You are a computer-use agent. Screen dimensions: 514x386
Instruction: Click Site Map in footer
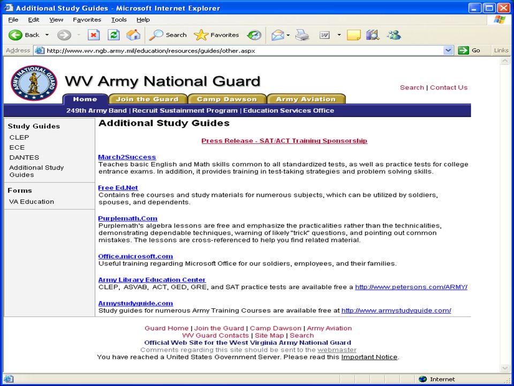pyautogui.click(x=269, y=336)
